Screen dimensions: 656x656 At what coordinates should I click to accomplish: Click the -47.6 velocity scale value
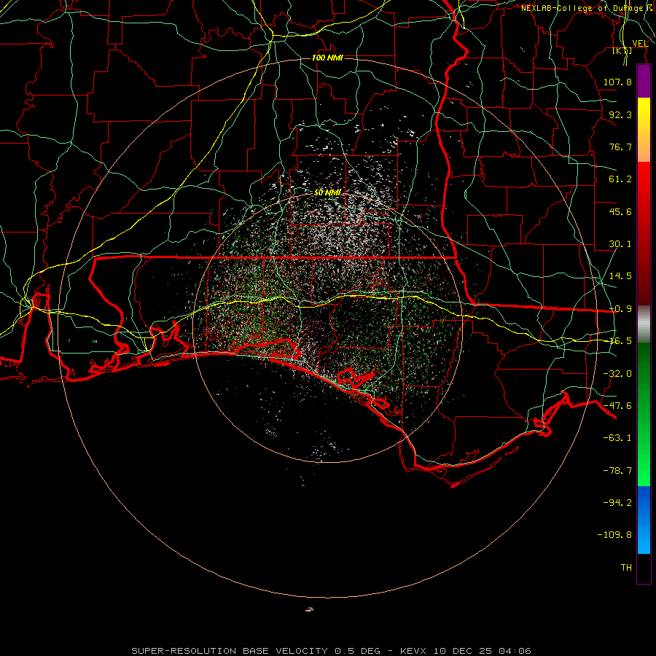click(617, 406)
